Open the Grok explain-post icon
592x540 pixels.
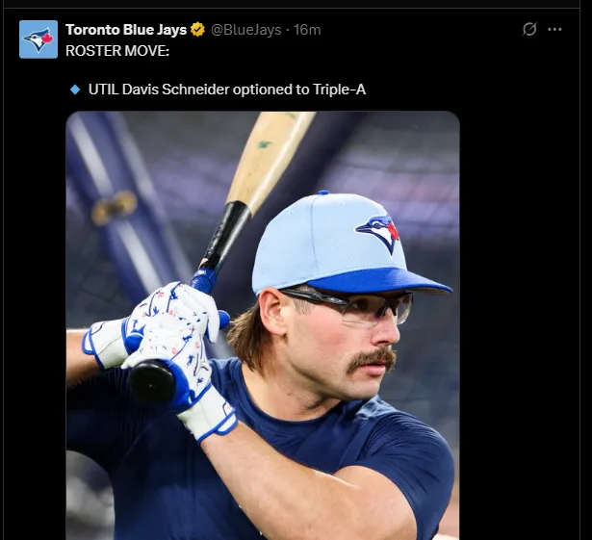tap(528, 29)
